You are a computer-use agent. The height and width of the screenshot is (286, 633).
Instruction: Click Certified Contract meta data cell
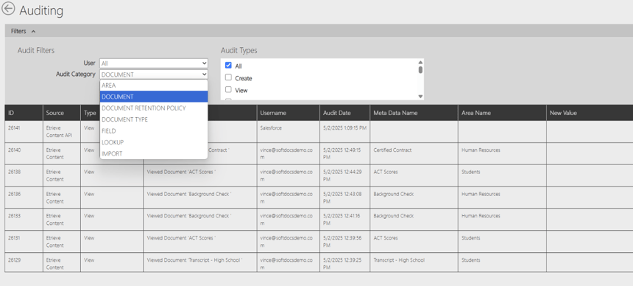pyautogui.click(x=414, y=153)
